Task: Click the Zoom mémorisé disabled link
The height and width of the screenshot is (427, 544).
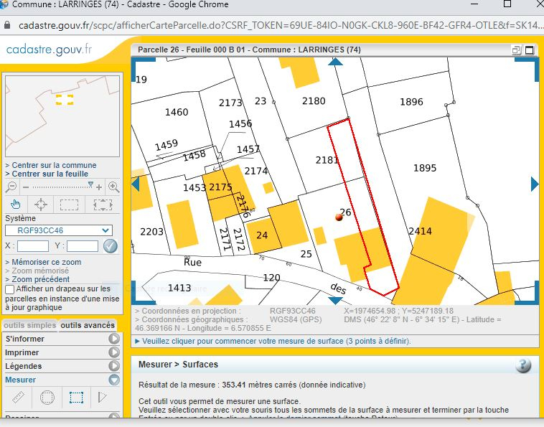Action: point(40,271)
